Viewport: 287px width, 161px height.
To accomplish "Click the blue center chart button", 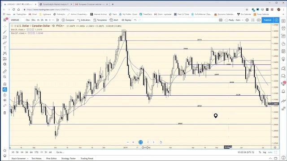I will click(140, 142).
